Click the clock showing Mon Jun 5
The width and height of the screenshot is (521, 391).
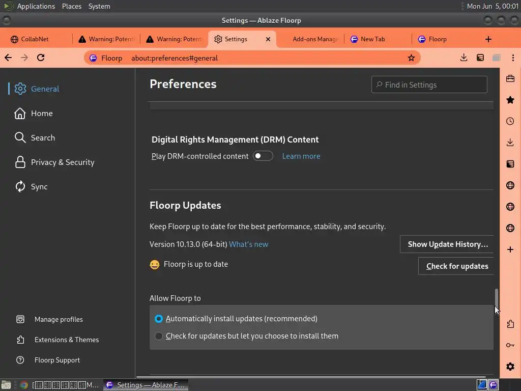click(493, 6)
